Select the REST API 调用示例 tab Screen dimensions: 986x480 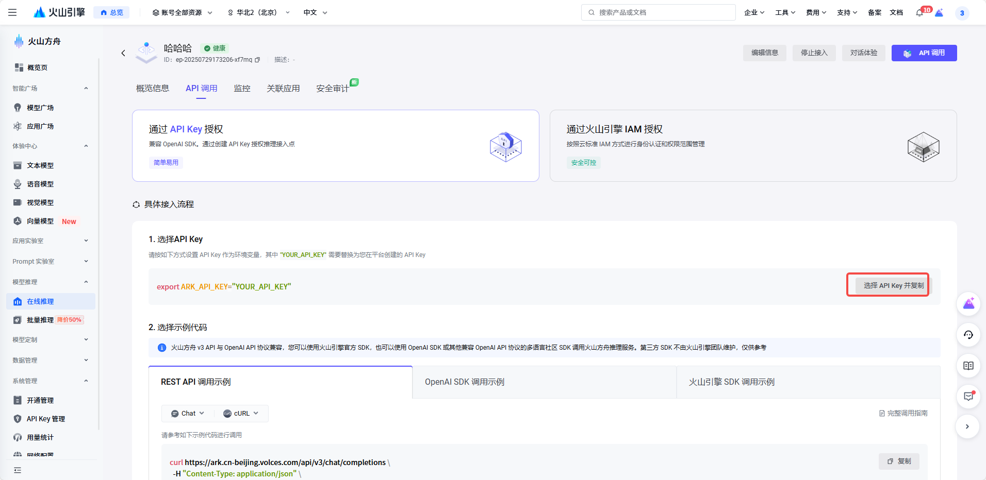click(x=281, y=382)
